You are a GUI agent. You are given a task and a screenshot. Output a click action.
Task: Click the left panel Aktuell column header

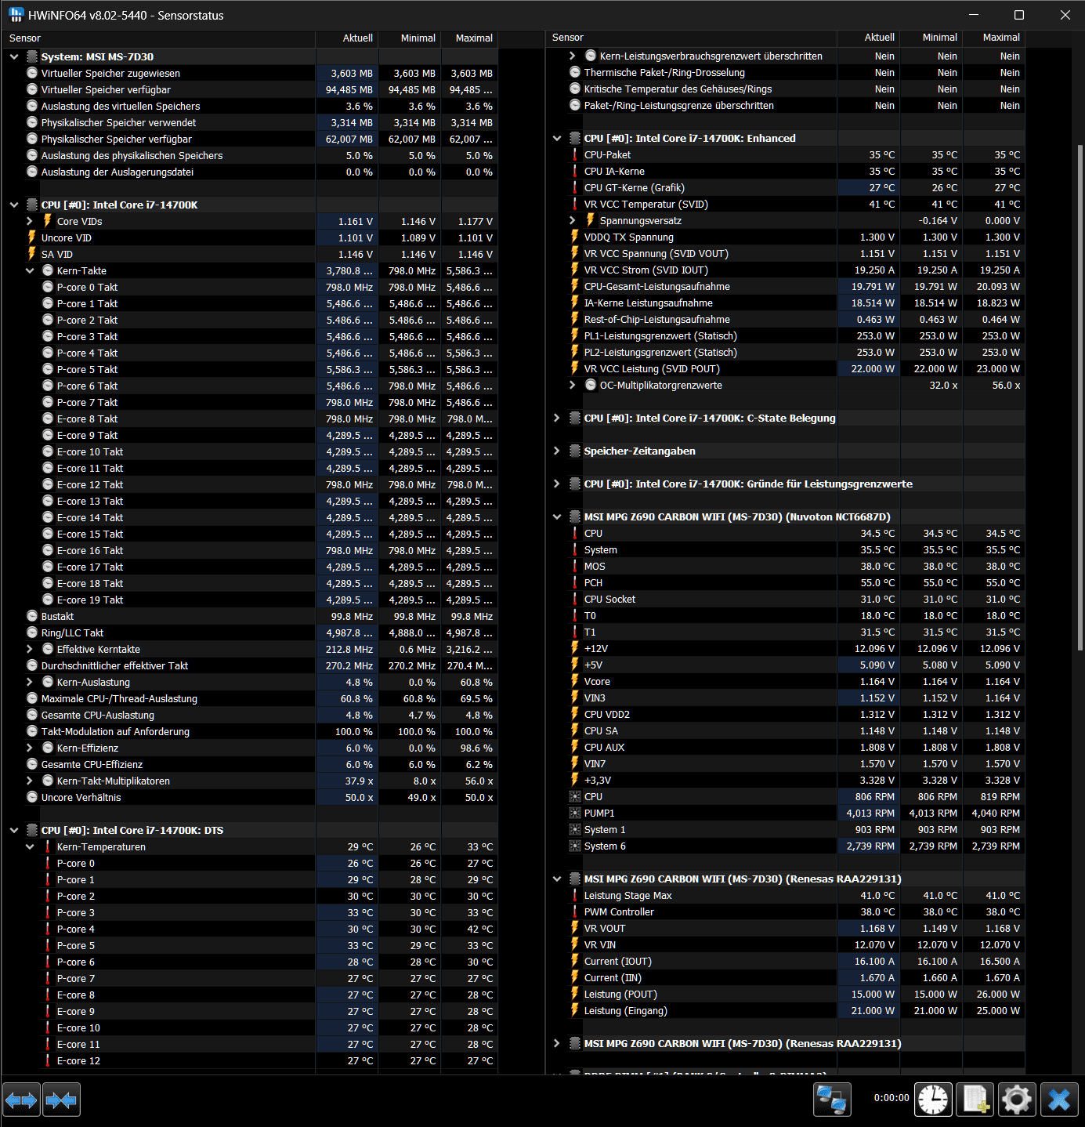point(347,38)
